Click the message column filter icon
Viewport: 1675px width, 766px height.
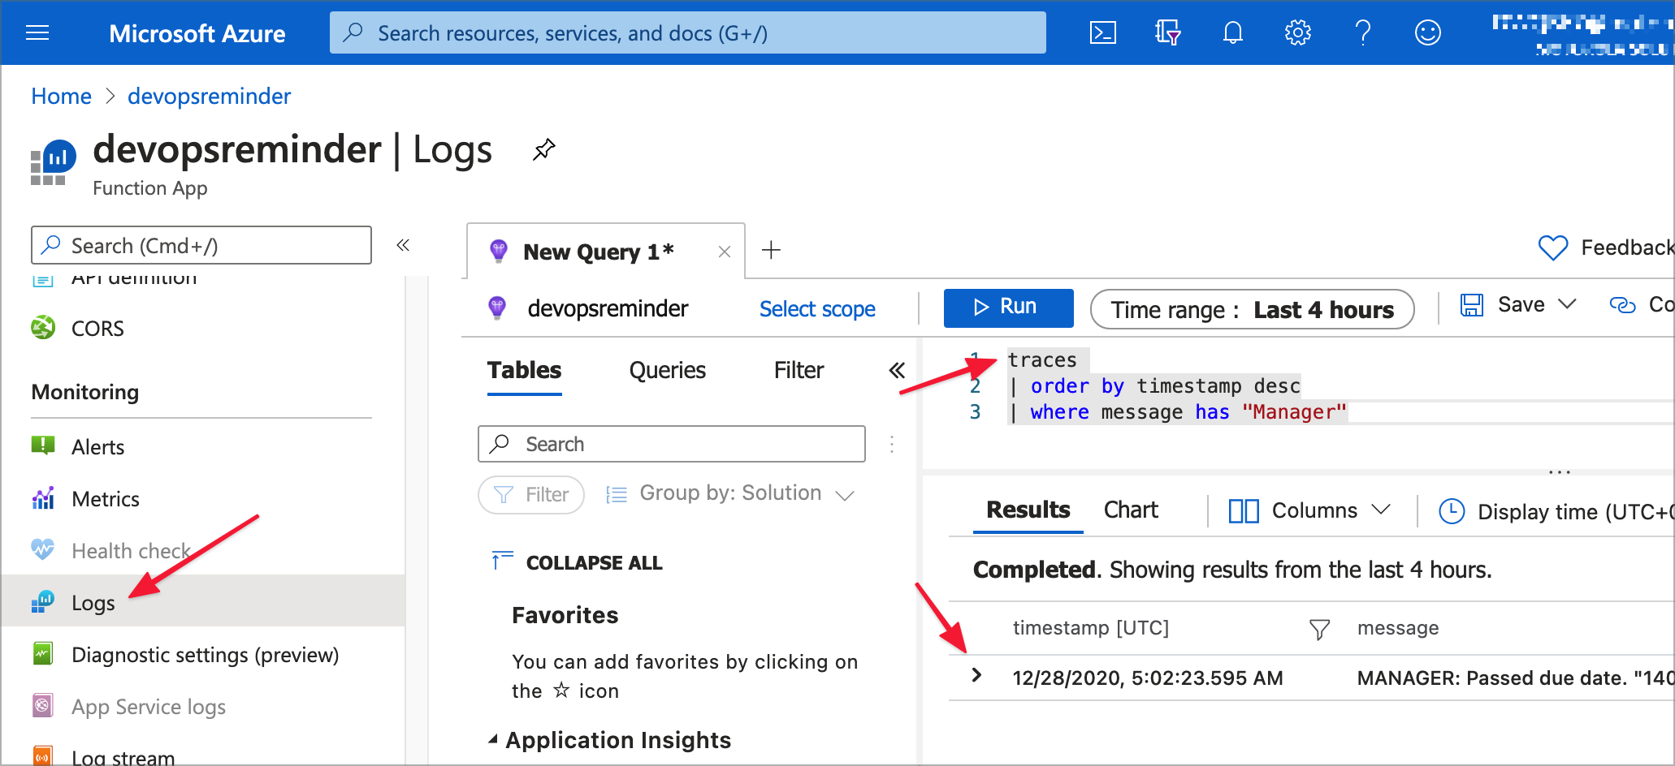(x=1319, y=629)
